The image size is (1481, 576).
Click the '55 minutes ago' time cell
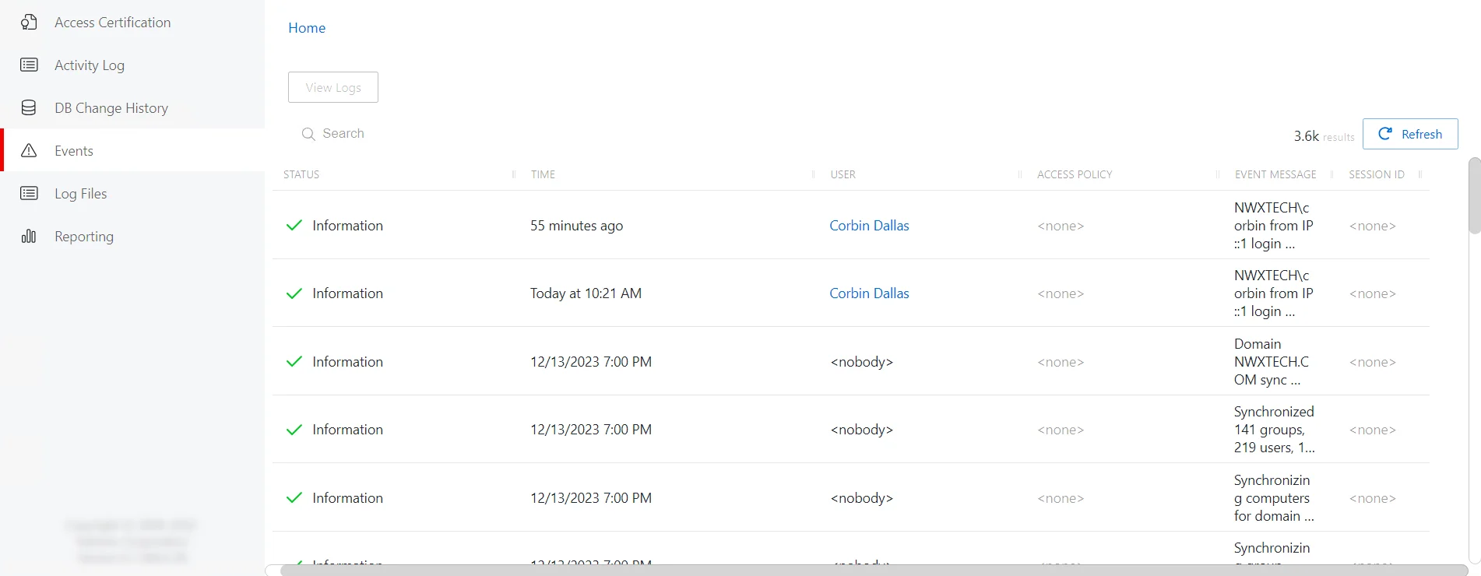pos(577,226)
